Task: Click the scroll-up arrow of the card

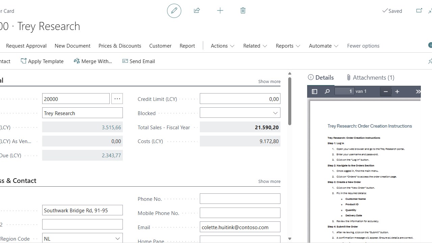Action: pyautogui.click(x=290, y=74)
